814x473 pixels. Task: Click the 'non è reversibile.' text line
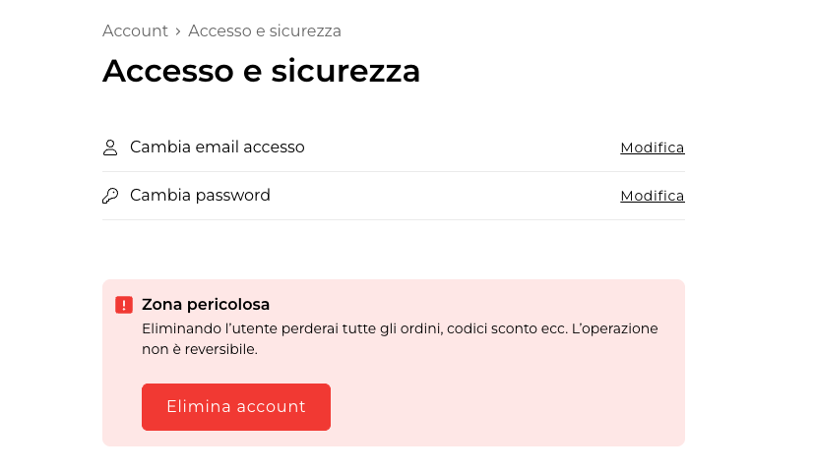tap(200, 349)
